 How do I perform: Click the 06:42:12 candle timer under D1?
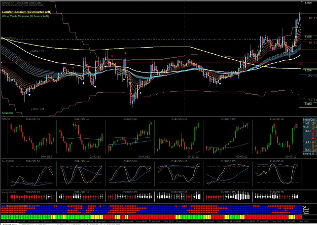(x=46, y=157)
